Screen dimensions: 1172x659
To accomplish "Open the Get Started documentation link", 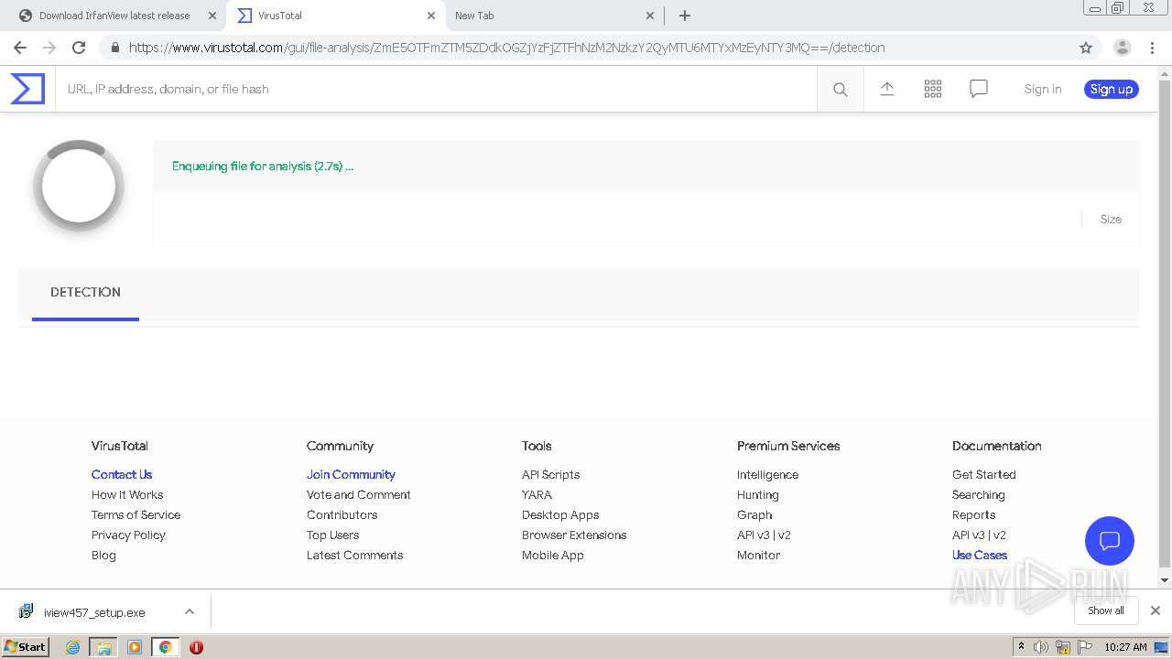I will tap(983, 474).
